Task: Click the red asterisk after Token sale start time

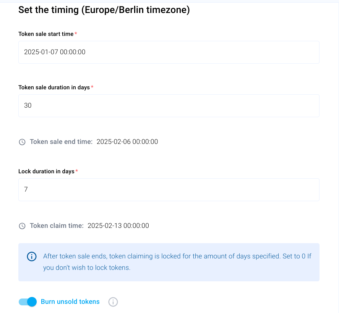Action: tap(76, 34)
